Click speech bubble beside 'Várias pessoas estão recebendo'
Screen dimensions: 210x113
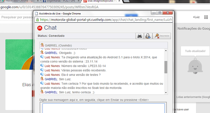42,70
